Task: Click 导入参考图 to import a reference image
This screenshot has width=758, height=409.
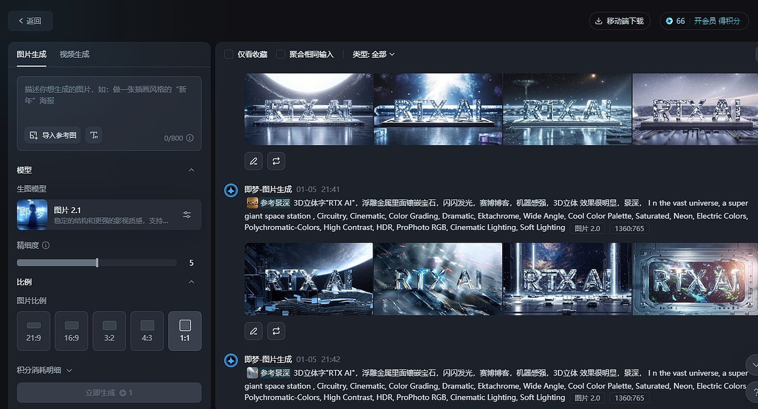Action: pos(53,135)
